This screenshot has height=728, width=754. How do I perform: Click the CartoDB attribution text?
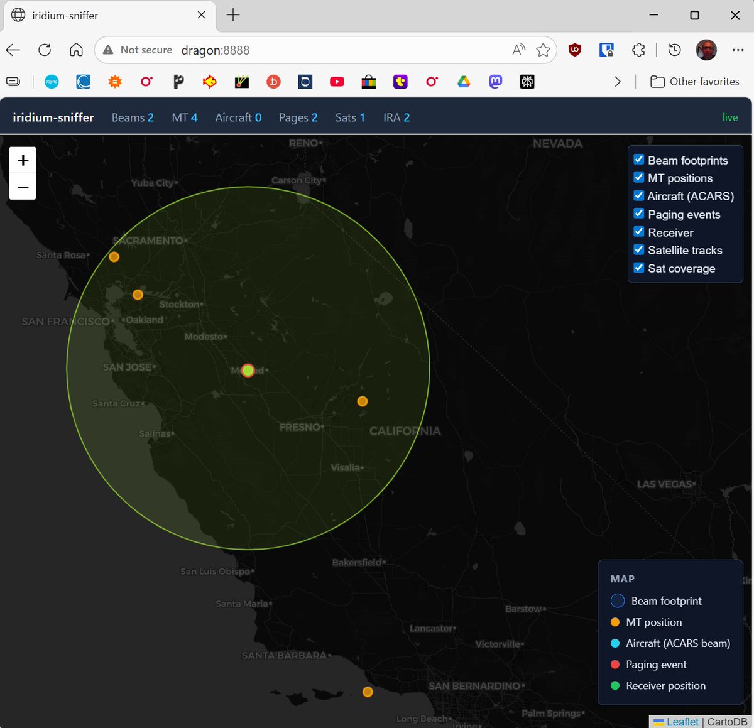coord(728,722)
